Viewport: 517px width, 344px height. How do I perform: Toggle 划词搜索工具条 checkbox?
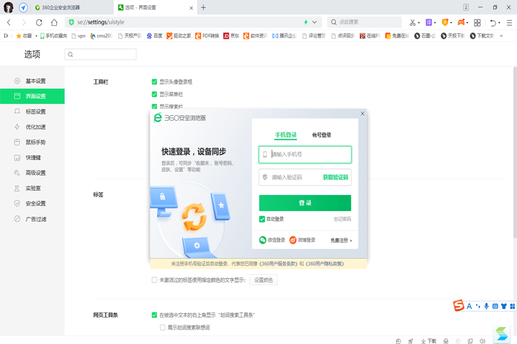tap(154, 315)
